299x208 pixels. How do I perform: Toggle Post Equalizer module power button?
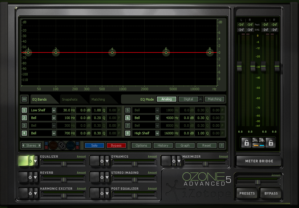(102, 193)
